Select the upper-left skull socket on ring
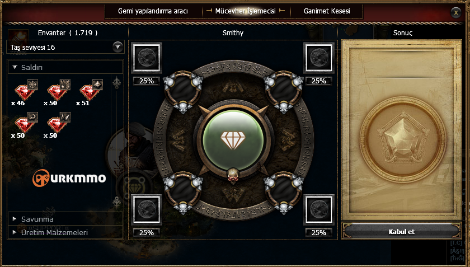 tap(182, 91)
